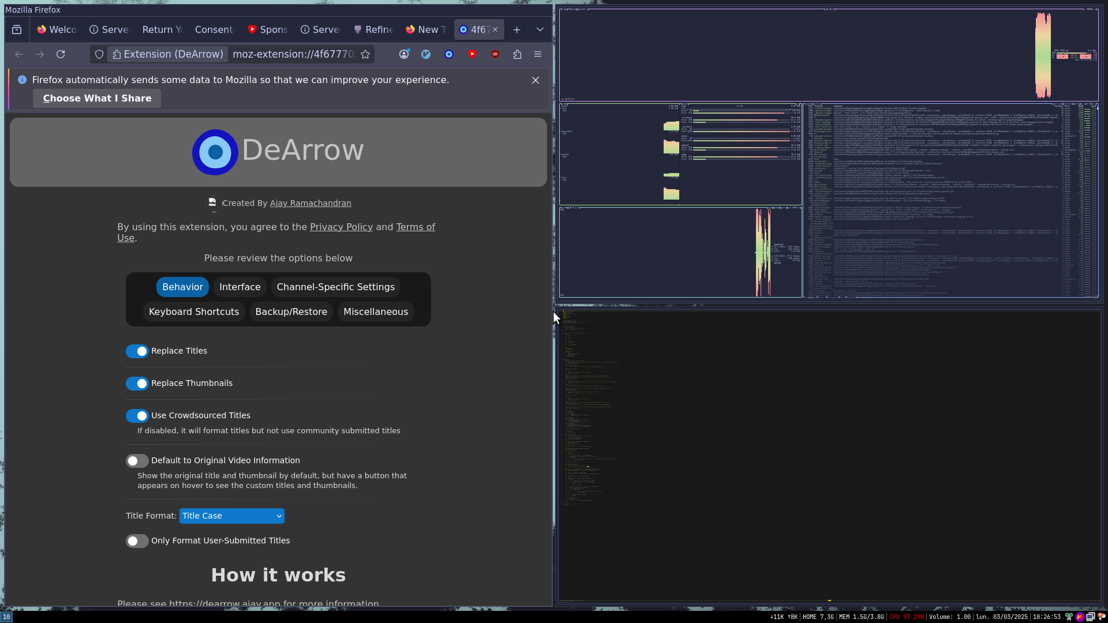
Task: Open the uBlock Origin toolbar icon
Action: (495, 54)
